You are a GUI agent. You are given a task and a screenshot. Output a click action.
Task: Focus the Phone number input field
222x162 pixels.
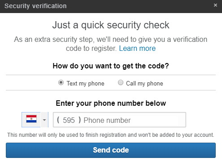point(119,120)
